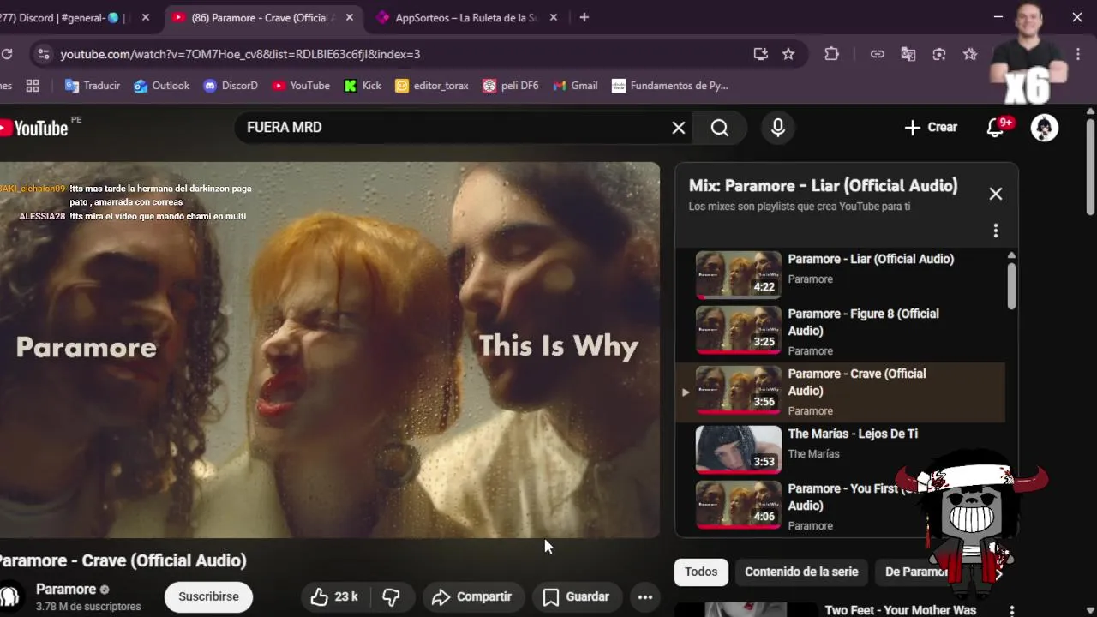The width and height of the screenshot is (1097, 617).
Task: Save the video with Guardar
Action: click(x=576, y=597)
